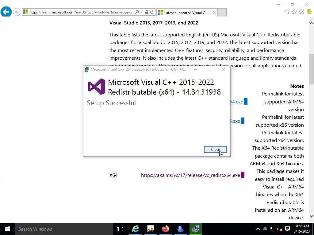Click the page scrollbar up arrow
The image size is (314, 235).
pos(311,23)
